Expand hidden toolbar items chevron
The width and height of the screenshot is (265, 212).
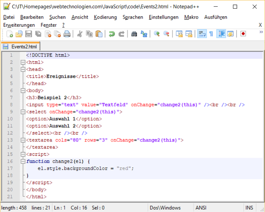261,32
